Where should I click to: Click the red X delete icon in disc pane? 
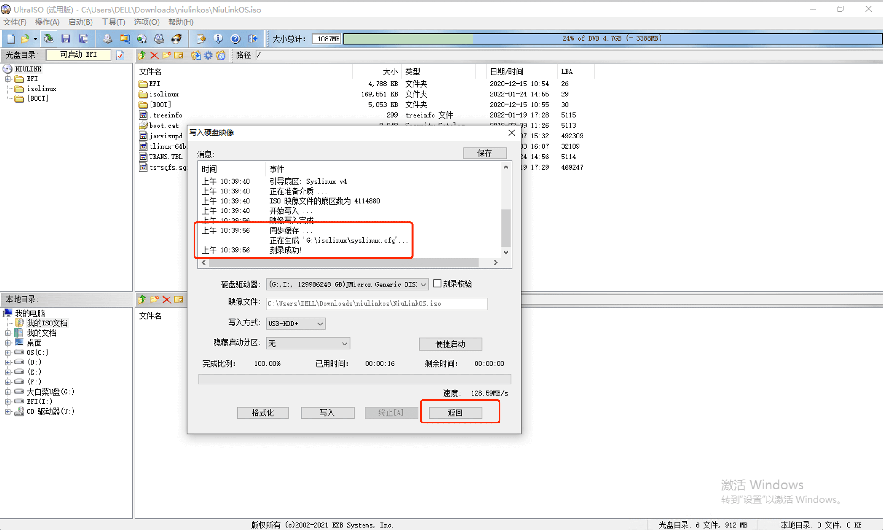tap(154, 55)
